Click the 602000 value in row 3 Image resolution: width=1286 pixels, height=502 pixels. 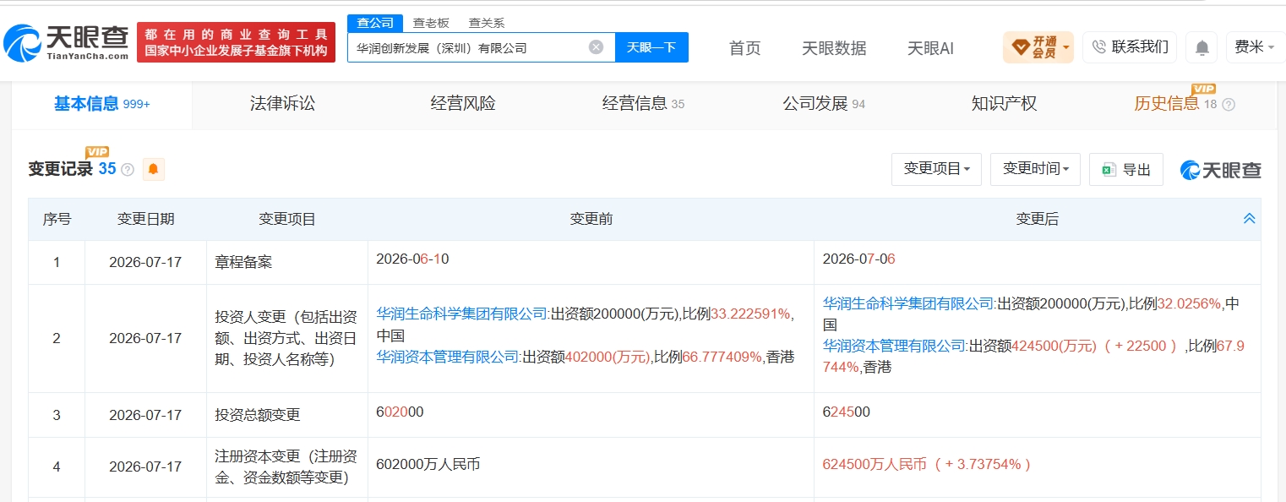(400, 412)
